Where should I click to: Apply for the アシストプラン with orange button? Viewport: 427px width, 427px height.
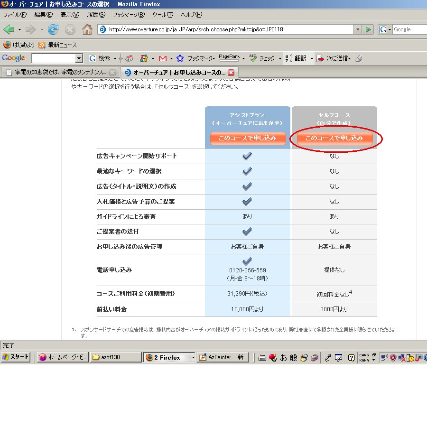tap(248, 138)
